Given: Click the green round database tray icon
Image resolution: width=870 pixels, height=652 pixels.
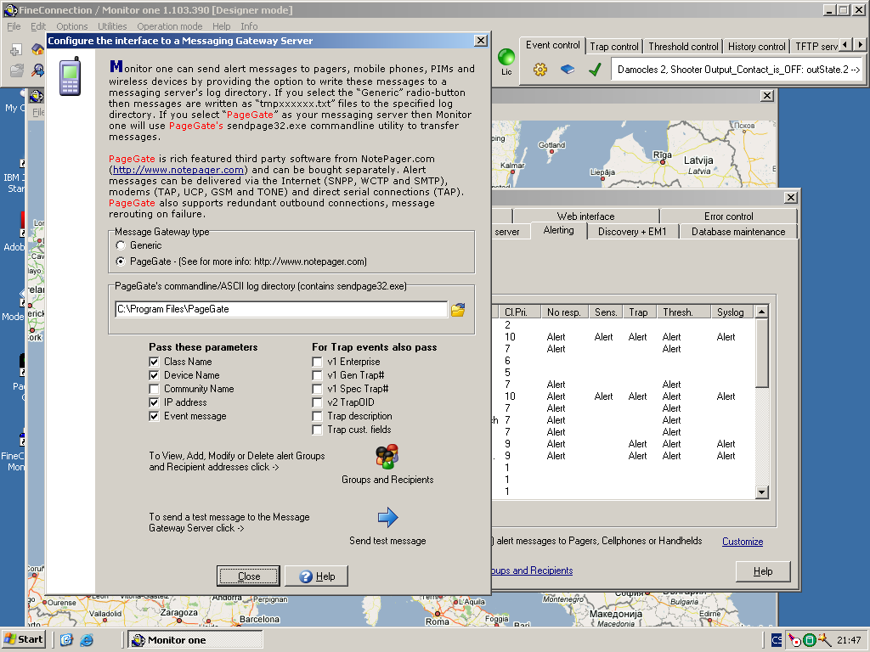Looking at the screenshot, I should tap(809, 640).
